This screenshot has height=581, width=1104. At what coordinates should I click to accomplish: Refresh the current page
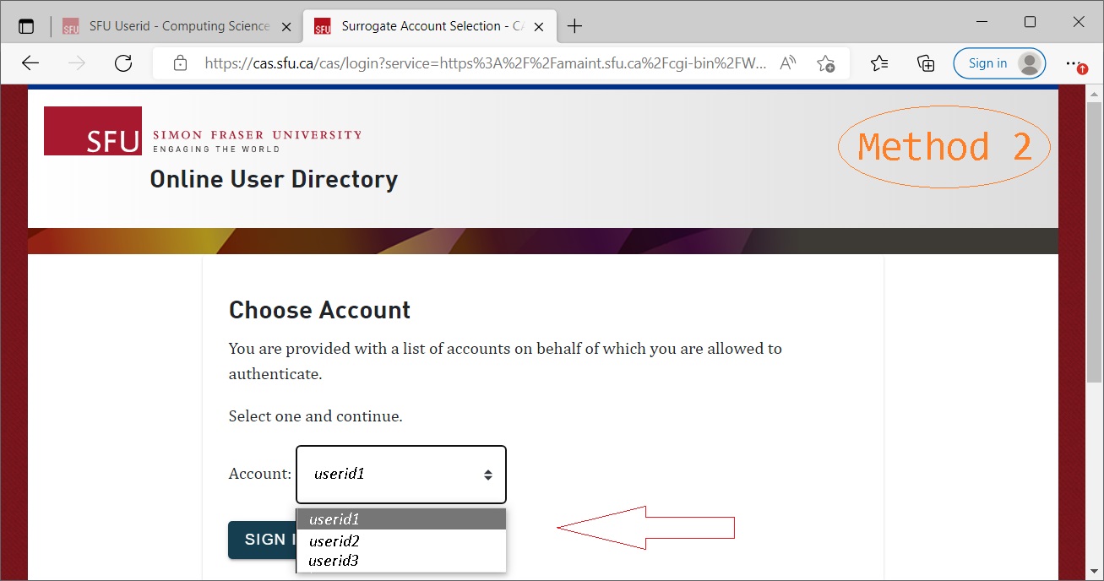tap(123, 63)
